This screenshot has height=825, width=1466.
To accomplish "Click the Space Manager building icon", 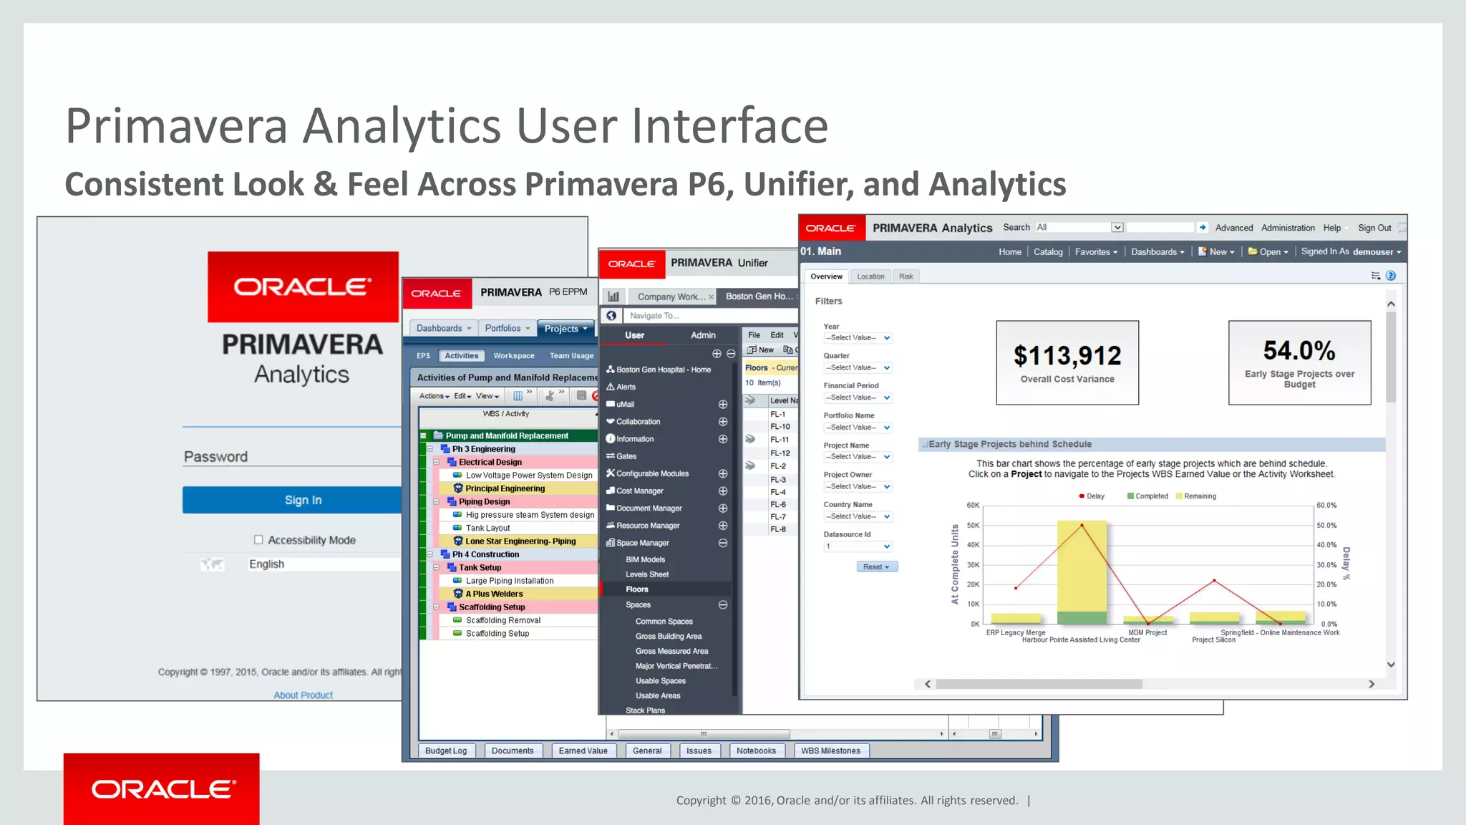I will pos(611,543).
